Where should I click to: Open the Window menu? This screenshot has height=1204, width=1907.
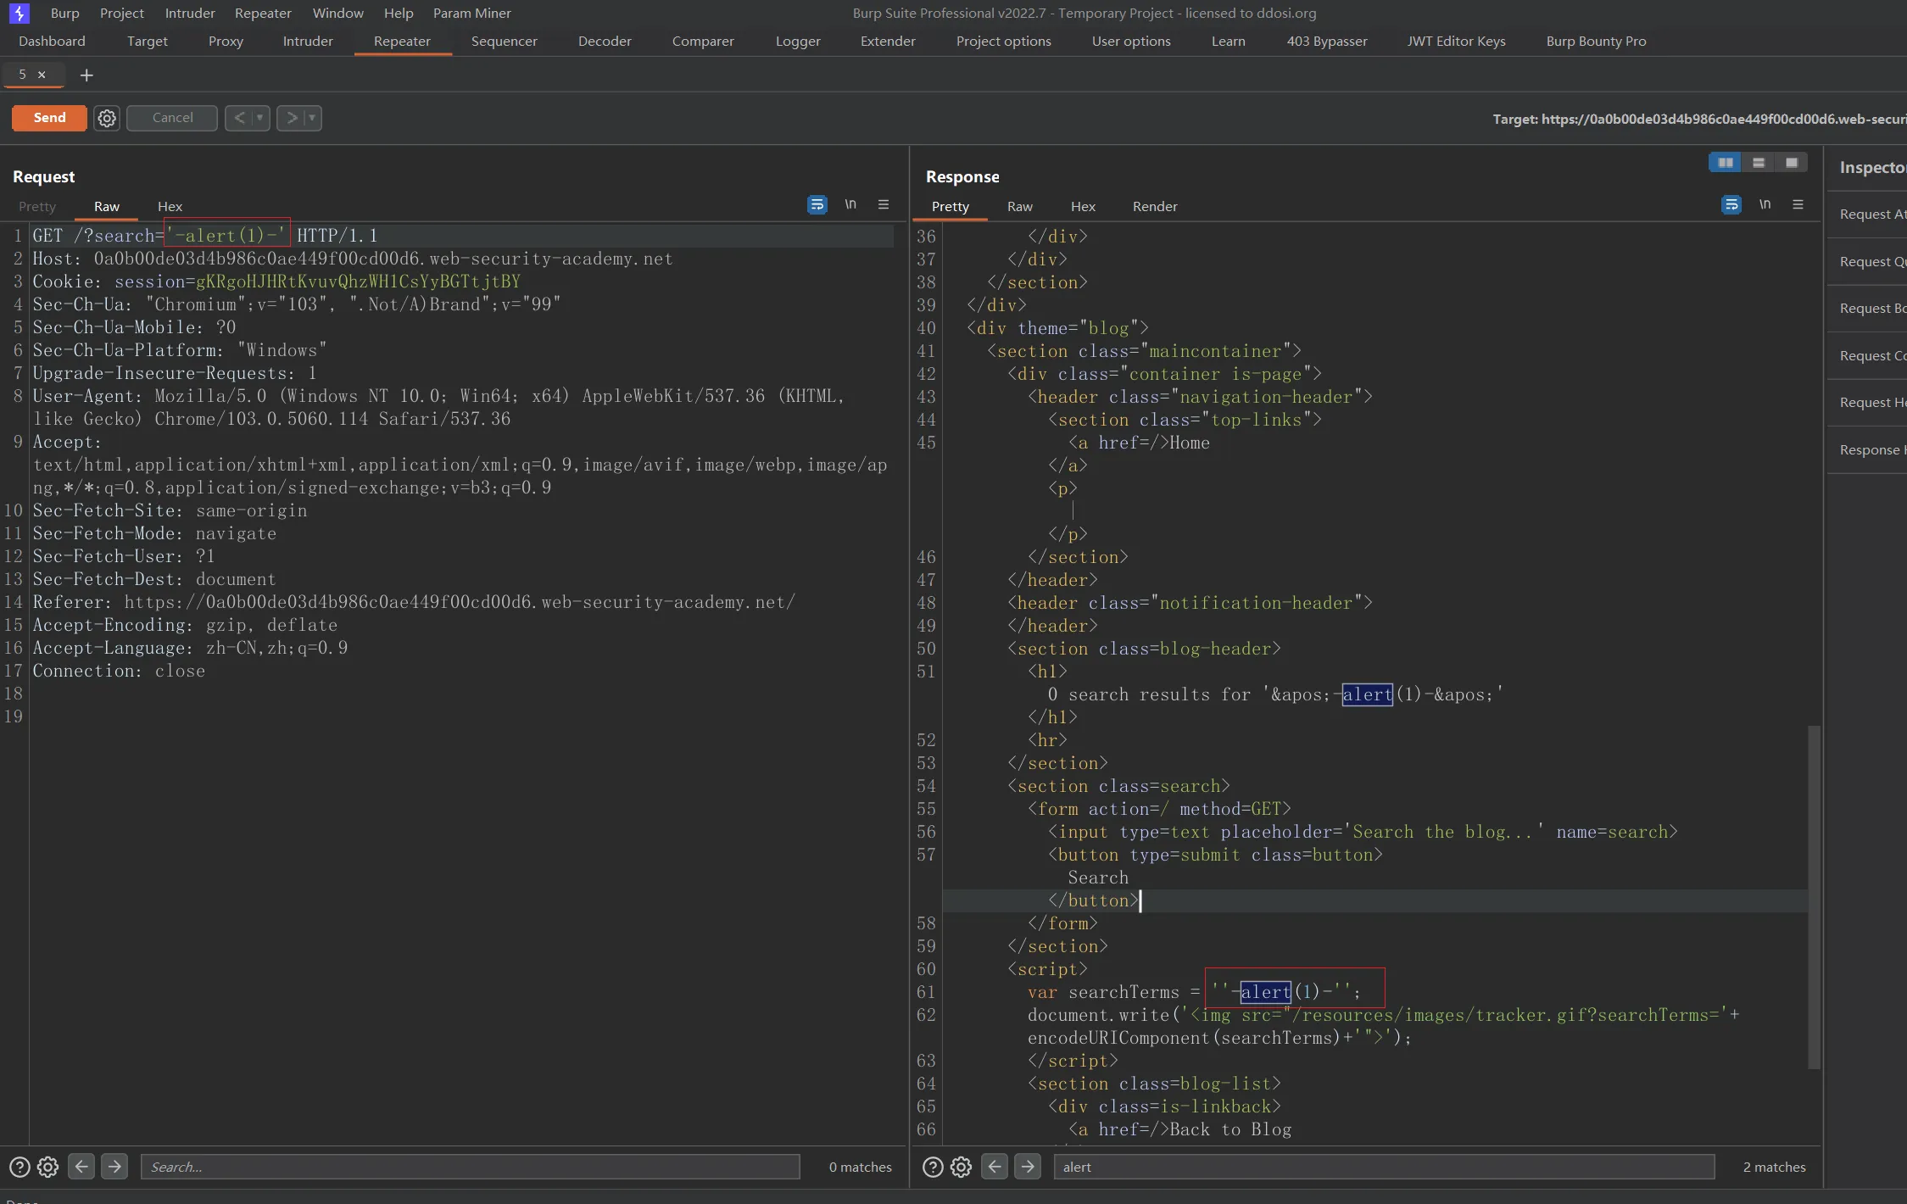click(x=337, y=13)
